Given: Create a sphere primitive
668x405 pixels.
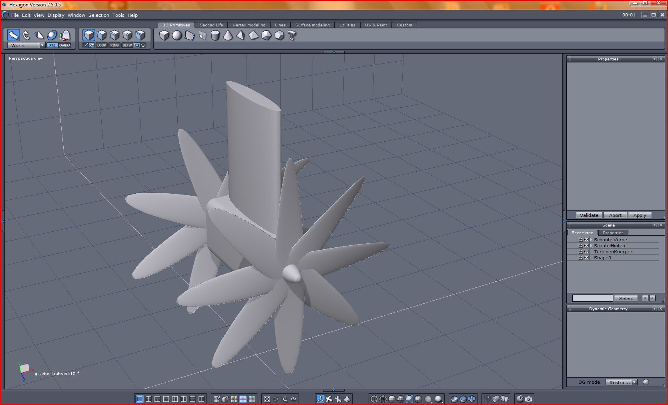Looking at the screenshot, I should point(177,36).
